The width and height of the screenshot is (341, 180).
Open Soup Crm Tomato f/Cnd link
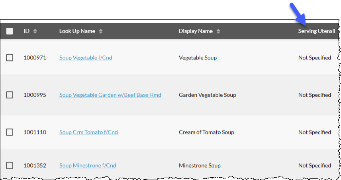click(x=88, y=132)
